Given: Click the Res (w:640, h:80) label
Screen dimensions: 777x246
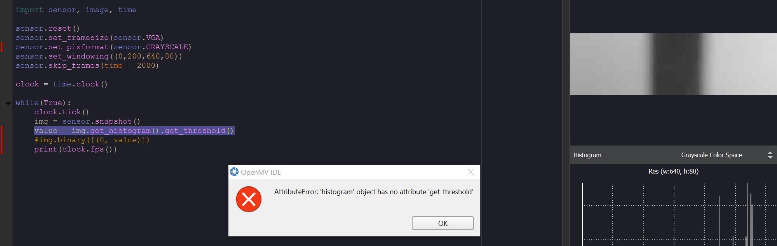Looking at the screenshot, I should pyautogui.click(x=673, y=171).
